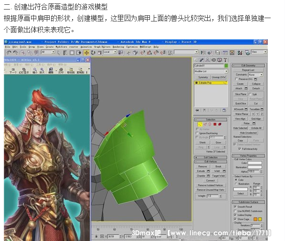The height and width of the screenshot is (241, 285).
Task: Open the Graph Editors menu
Action: click(x=102, y=47)
